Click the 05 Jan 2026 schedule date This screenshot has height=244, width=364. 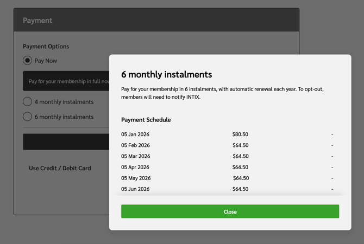tap(135, 134)
